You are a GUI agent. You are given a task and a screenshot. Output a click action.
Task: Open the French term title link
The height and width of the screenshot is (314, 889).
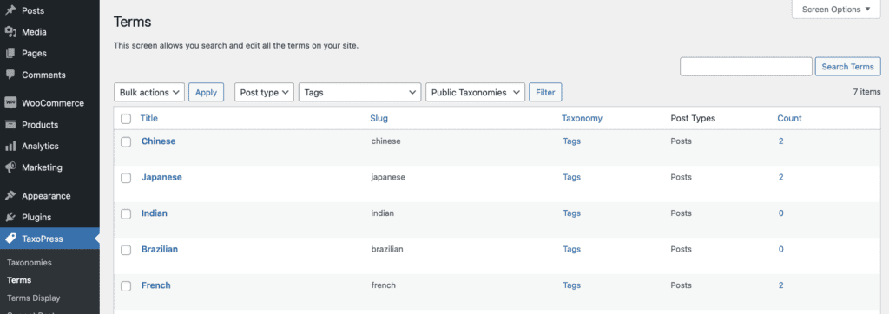coord(156,285)
